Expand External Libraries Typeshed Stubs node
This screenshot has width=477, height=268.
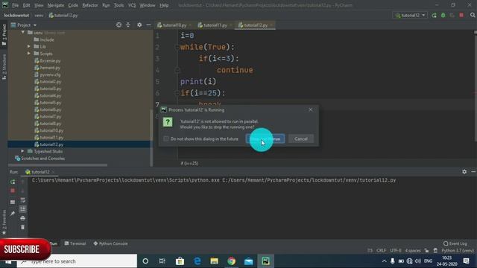point(22,151)
